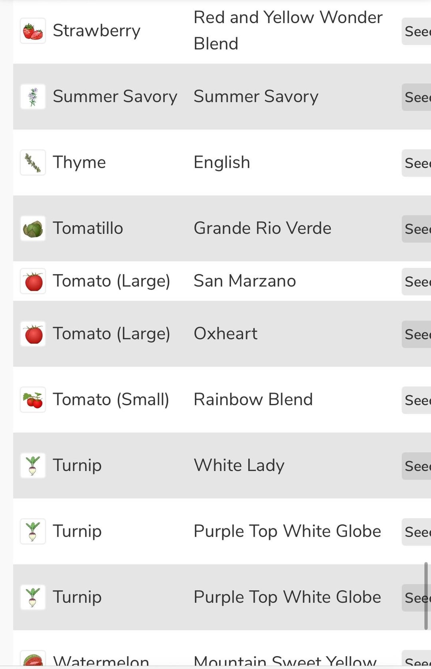This screenshot has width=431, height=669.
Task: Select the San Marzano variety text
Action: 245,281
